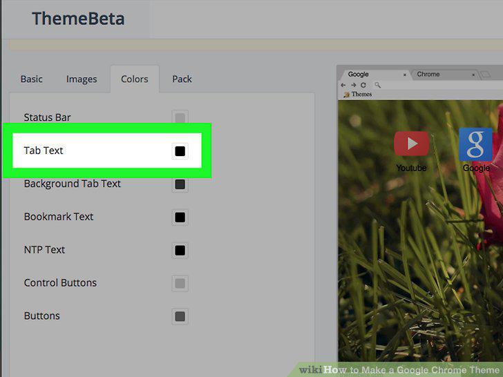
Task: Click the Control Buttons label
Action: coord(60,282)
